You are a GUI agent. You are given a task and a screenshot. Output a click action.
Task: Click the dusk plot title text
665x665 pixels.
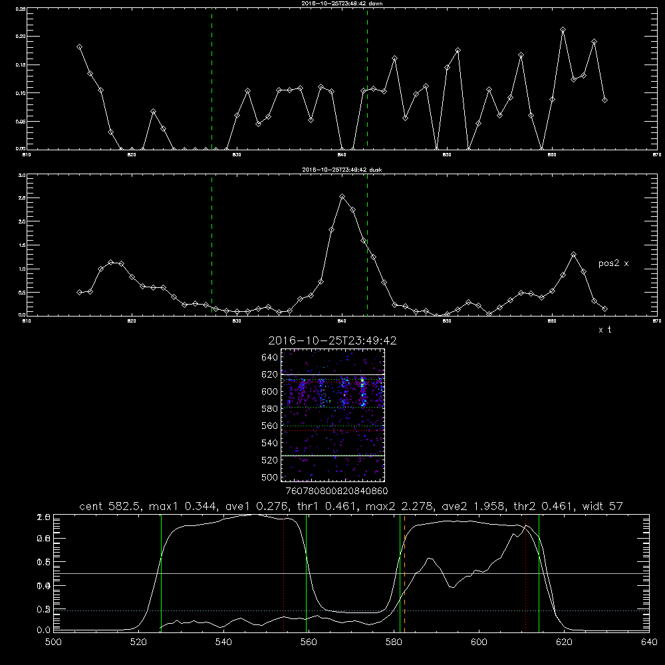coord(342,170)
